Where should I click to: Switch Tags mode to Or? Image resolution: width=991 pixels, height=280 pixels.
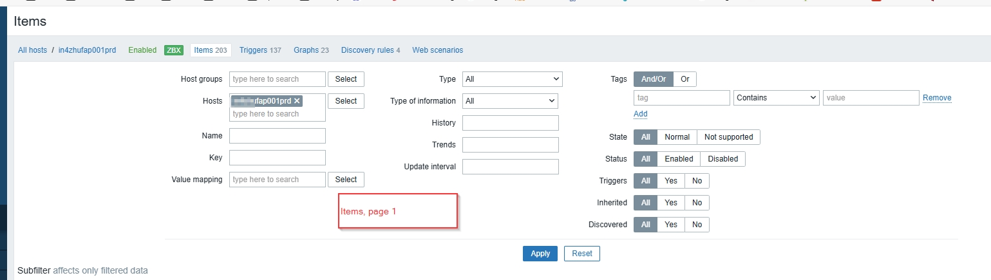(684, 79)
